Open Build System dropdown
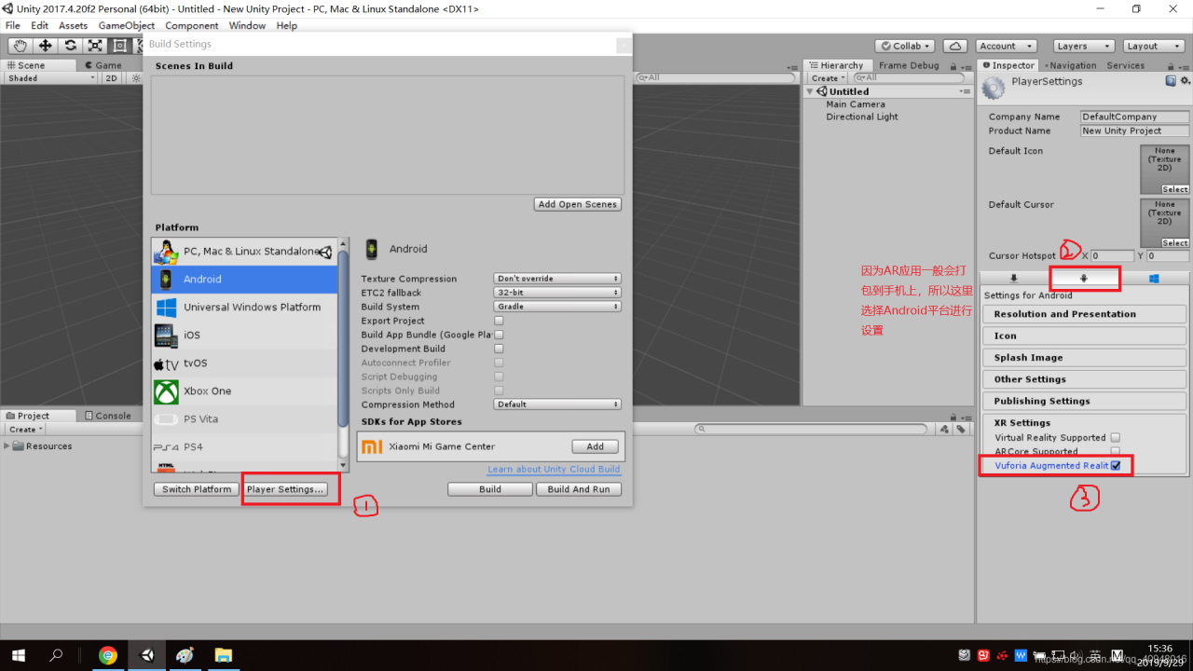1193x671 pixels. click(557, 307)
